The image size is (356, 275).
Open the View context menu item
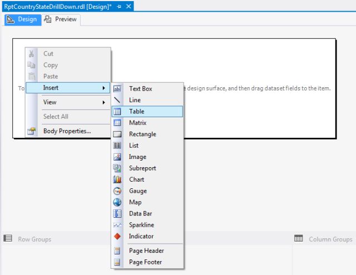(68, 102)
